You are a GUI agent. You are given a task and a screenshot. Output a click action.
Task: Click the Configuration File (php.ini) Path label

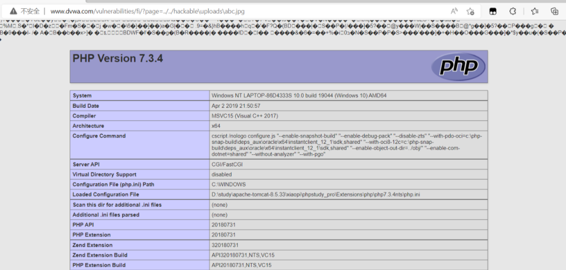click(x=113, y=184)
